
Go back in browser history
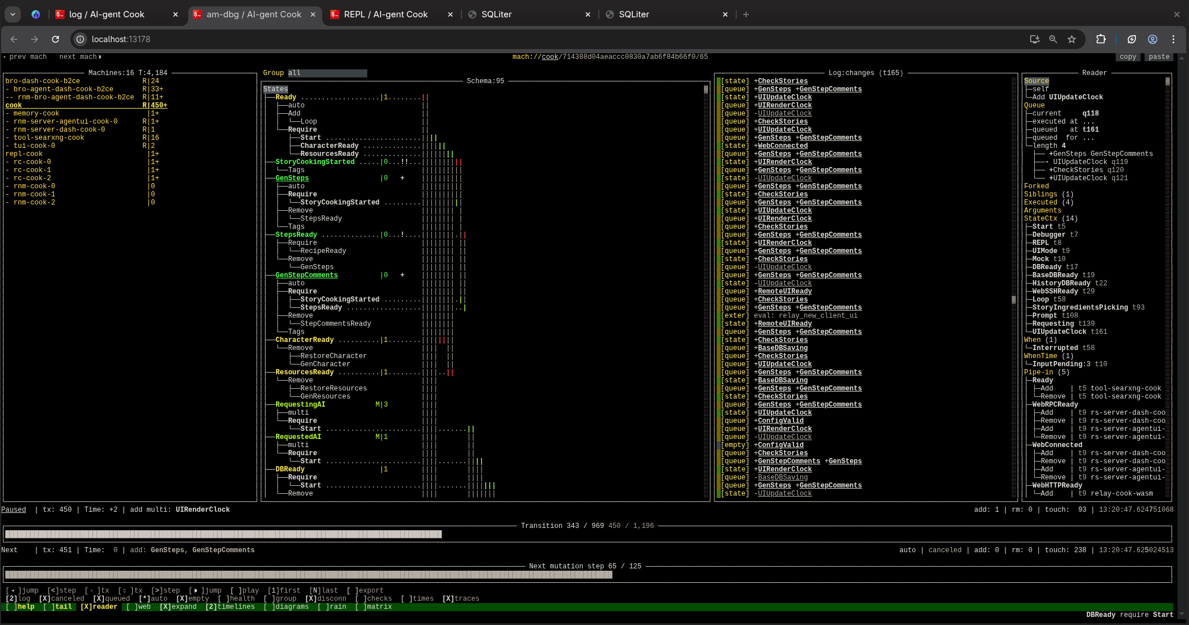[x=14, y=39]
